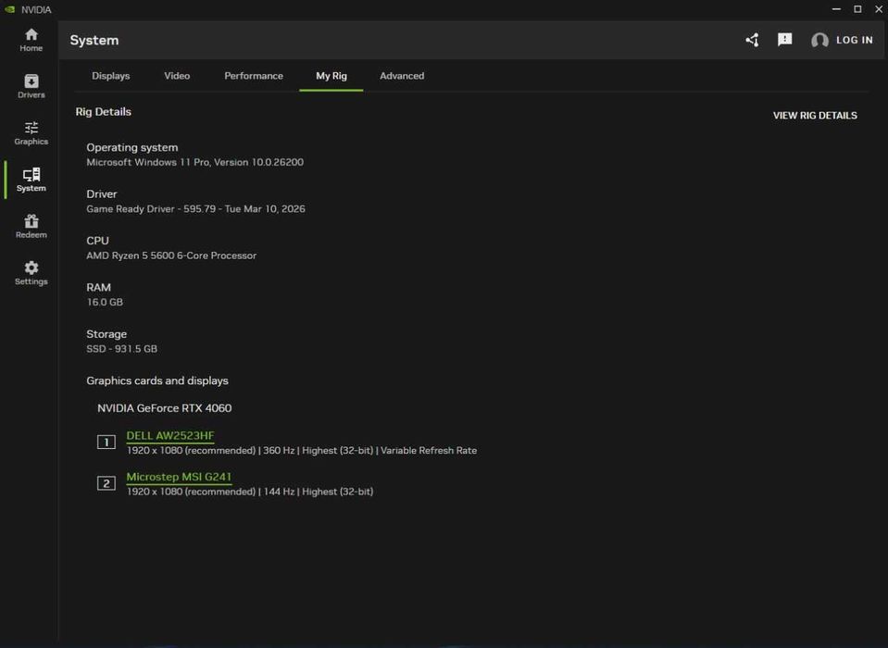
Task: Click the user avatar icon
Action: (819, 40)
